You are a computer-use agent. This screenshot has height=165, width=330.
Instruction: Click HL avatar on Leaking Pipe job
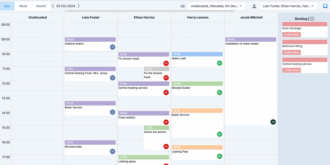tap(220, 156)
